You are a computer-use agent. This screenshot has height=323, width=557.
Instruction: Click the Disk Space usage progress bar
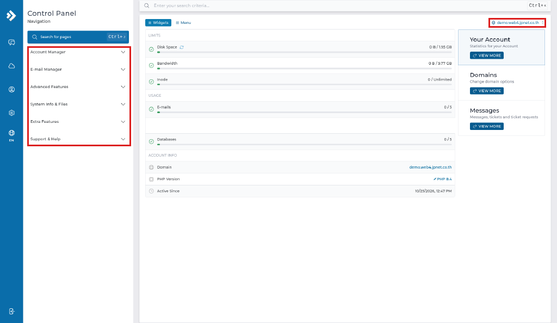[305, 52]
